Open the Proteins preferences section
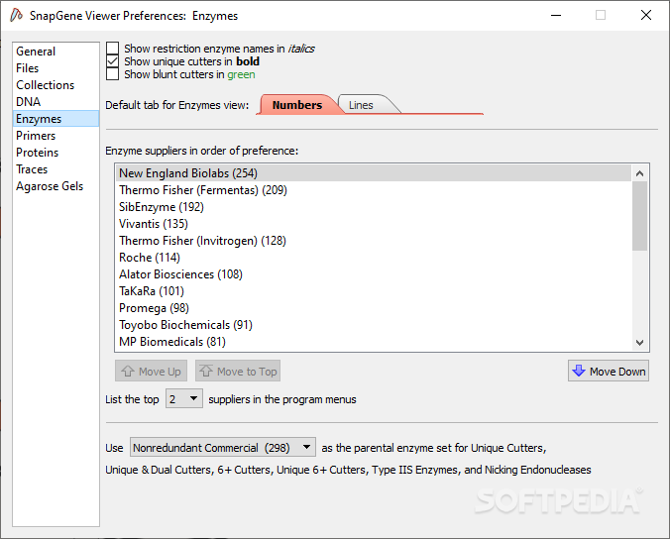The width and height of the screenshot is (670, 539). coord(56,153)
